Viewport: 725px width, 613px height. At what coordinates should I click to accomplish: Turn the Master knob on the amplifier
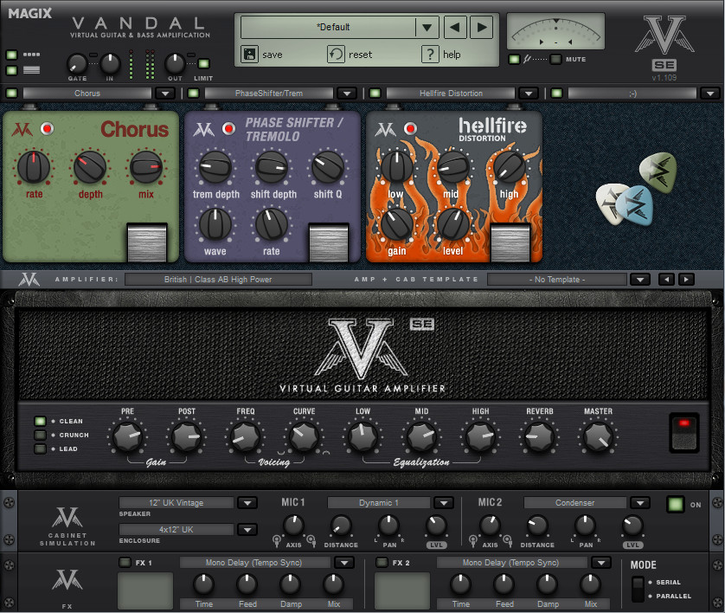pos(598,437)
